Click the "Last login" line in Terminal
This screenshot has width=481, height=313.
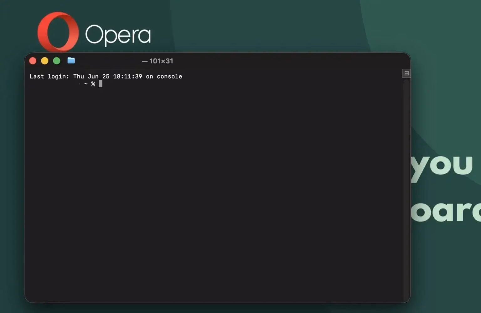coord(106,76)
